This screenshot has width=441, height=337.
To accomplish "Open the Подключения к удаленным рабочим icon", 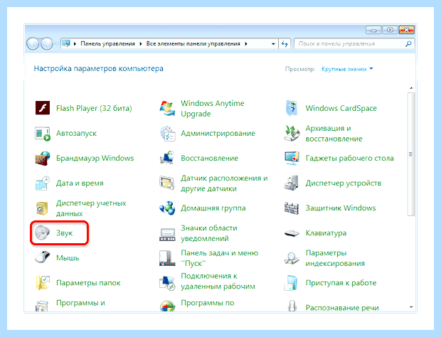I will pyautogui.click(x=167, y=283).
